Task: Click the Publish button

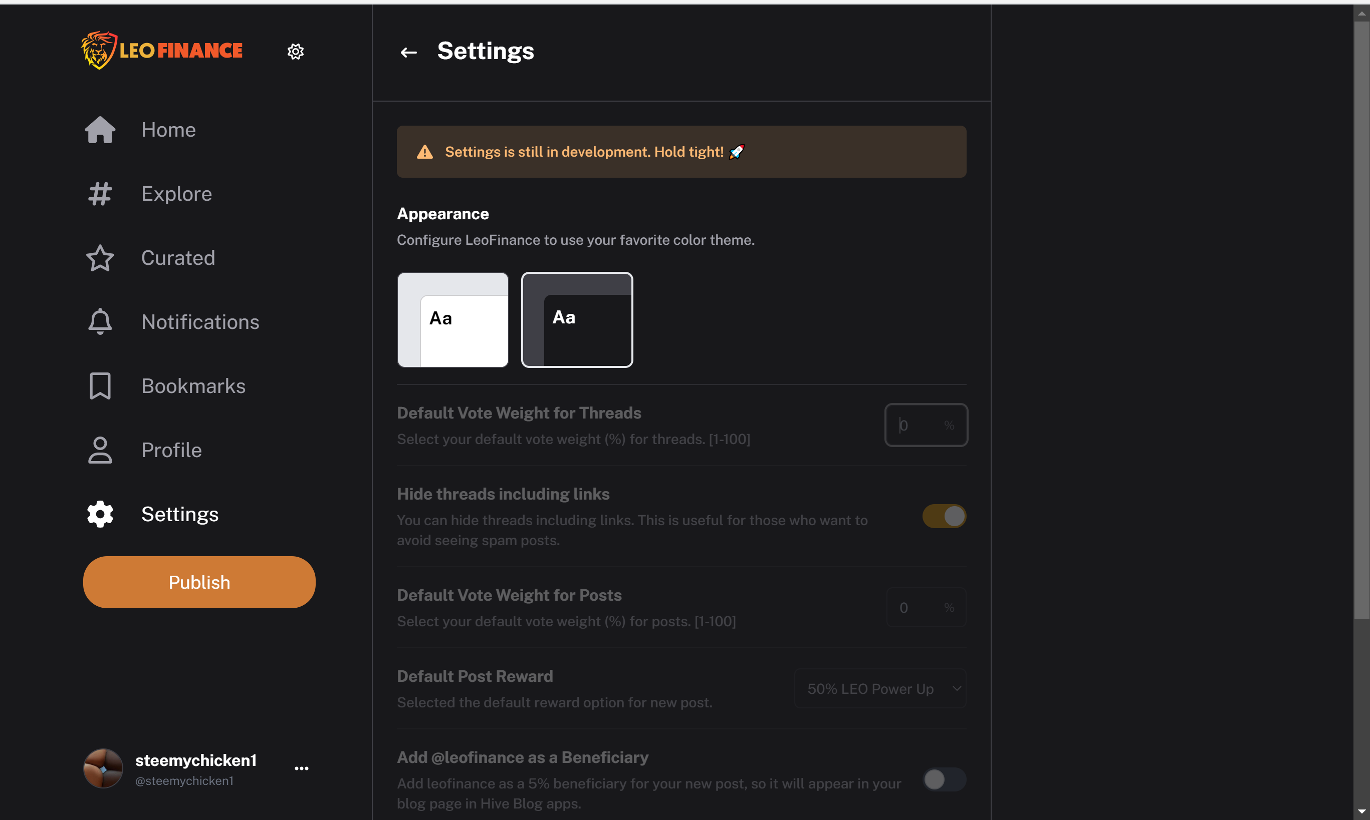Action: pyautogui.click(x=199, y=582)
